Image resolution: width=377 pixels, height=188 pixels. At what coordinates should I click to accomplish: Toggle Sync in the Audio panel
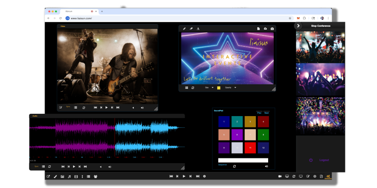[x=36, y=166]
